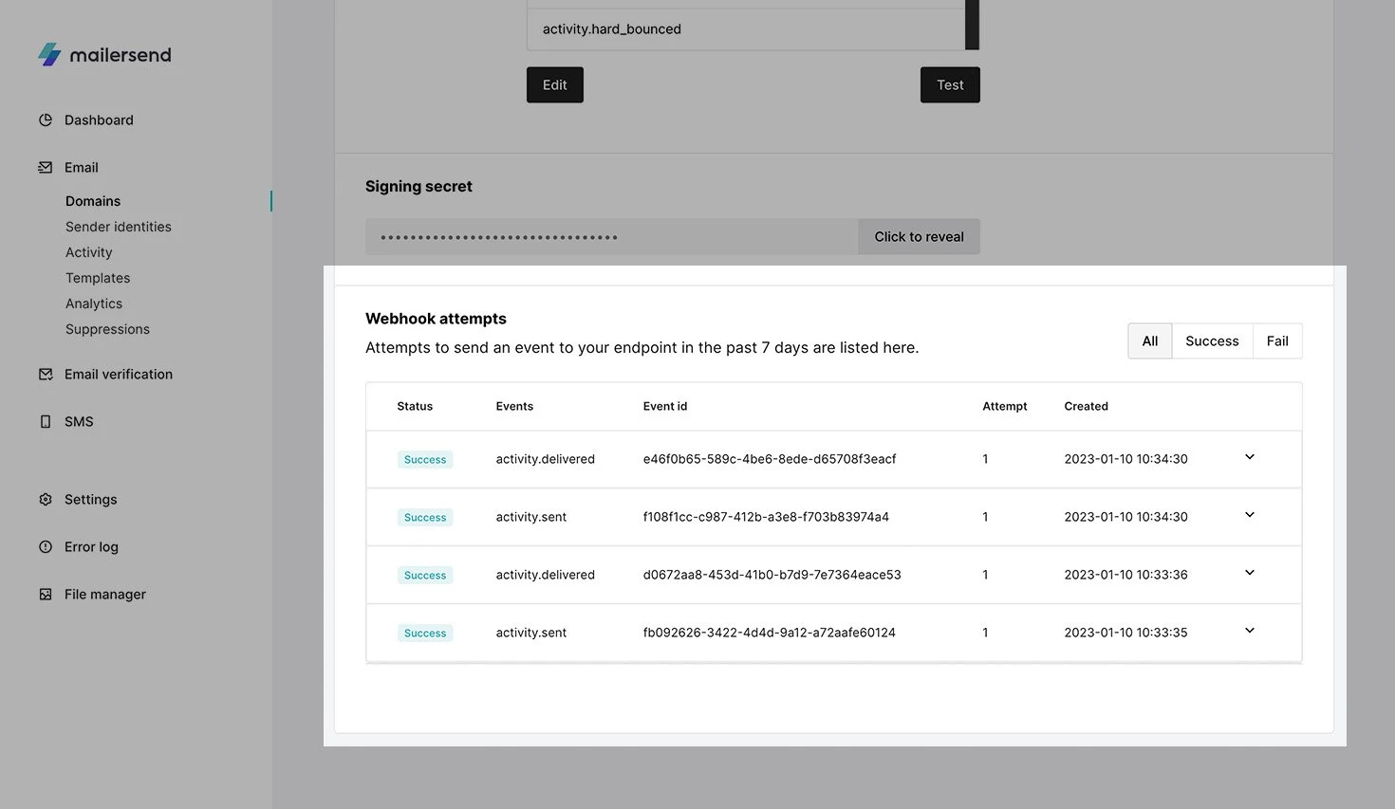The image size is (1395, 809).
Task: Open Settings via the gear icon
Action: coord(46,500)
